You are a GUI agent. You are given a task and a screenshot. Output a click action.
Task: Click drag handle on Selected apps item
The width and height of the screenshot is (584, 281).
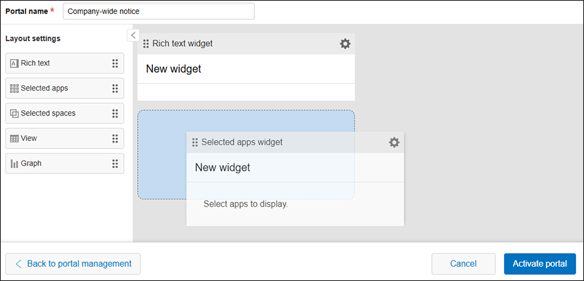pos(115,89)
